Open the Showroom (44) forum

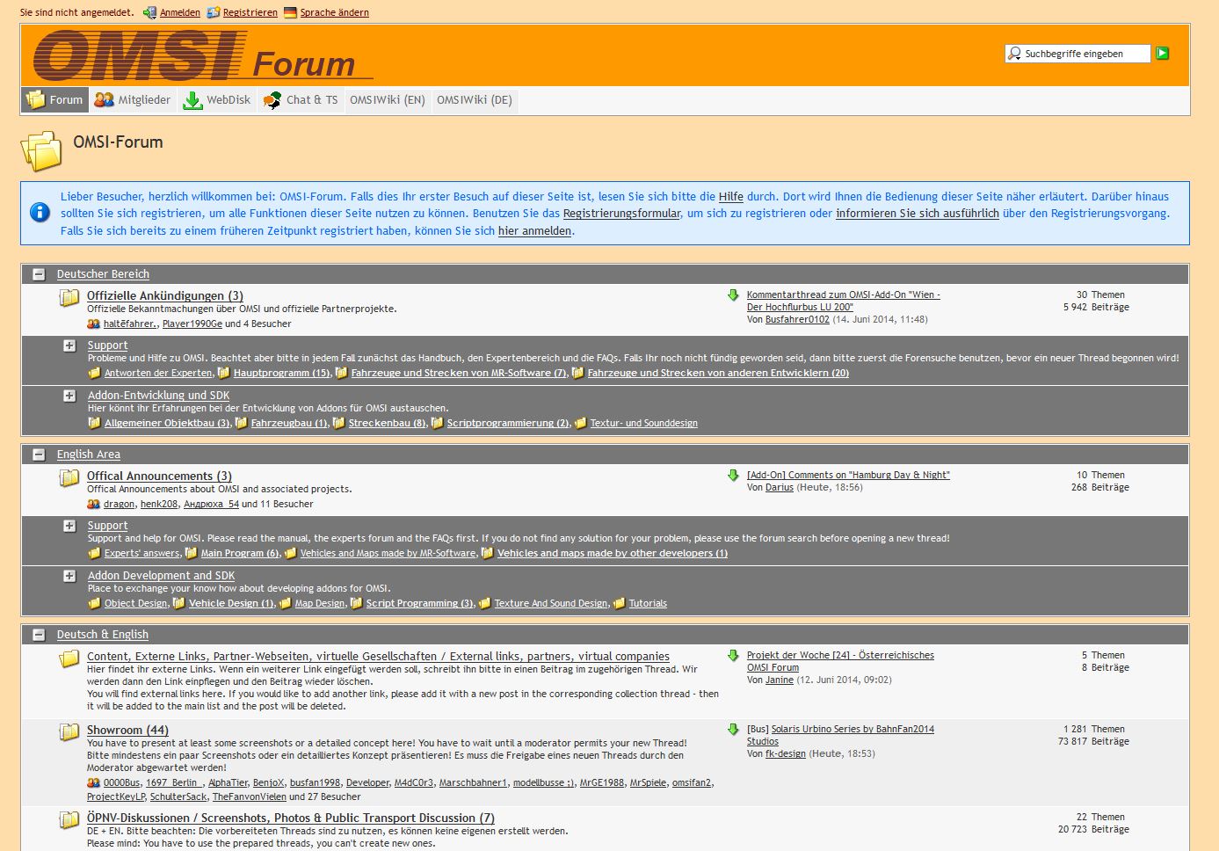(127, 731)
